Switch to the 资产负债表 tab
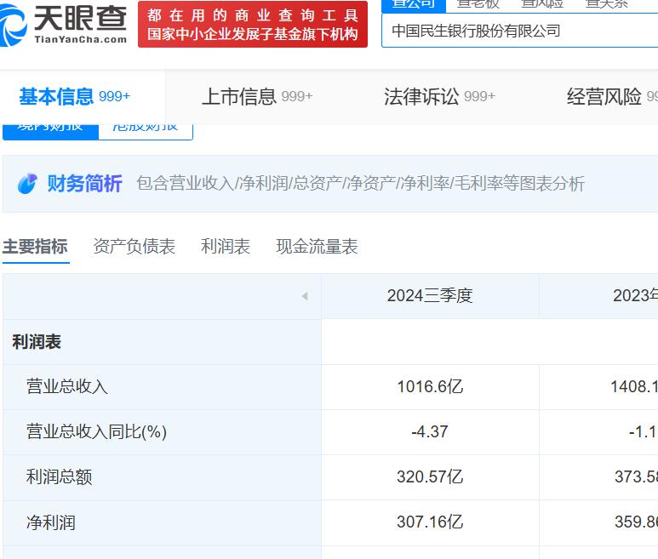The image size is (658, 559). click(x=134, y=247)
